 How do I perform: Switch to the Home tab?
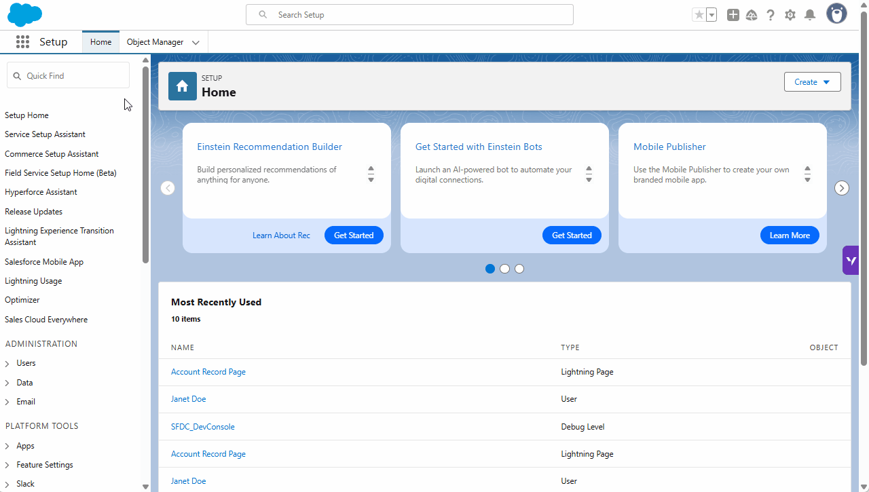coord(100,42)
